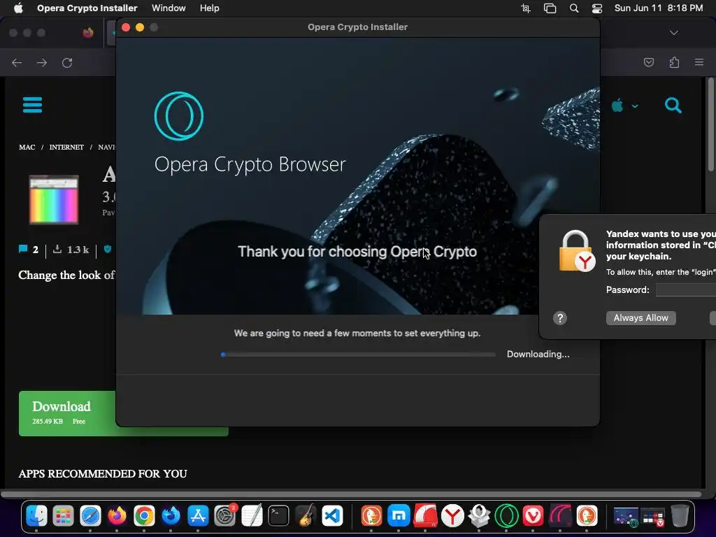Click 'APPS RECOMMENDED FOR YOU' heading

[x=103, y=473]
